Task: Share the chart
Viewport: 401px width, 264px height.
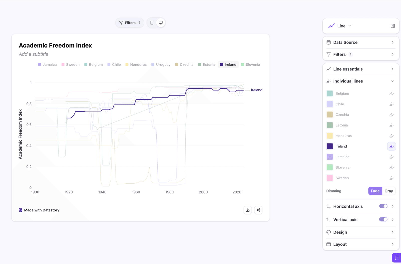Action: 258,210
